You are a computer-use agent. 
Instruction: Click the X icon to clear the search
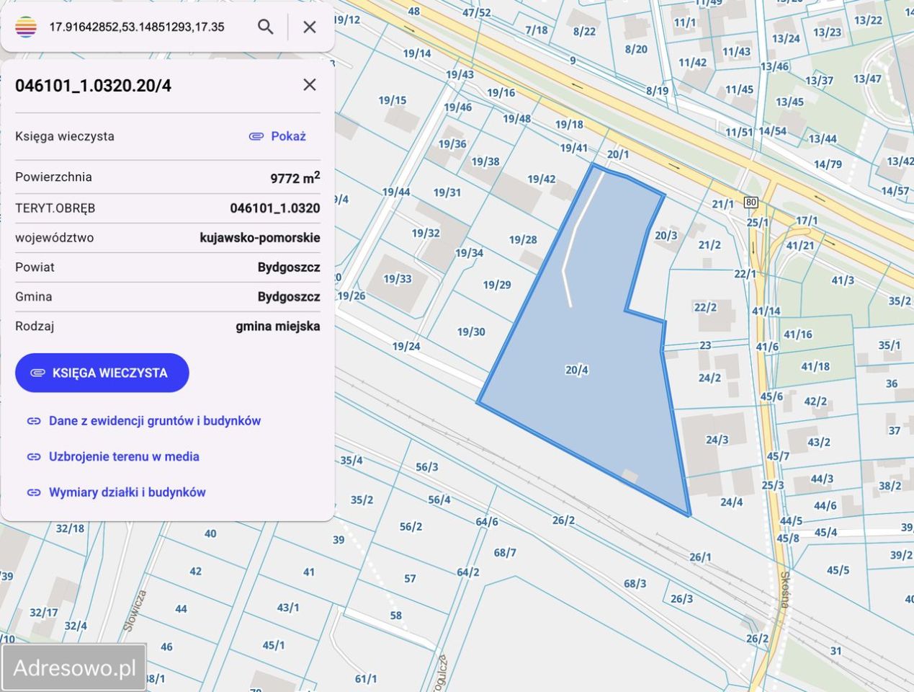point(309,27)
